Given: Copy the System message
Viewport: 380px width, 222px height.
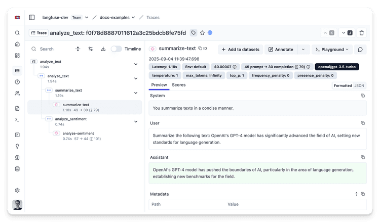Looking at the screenshot, I should click(363, 96).
